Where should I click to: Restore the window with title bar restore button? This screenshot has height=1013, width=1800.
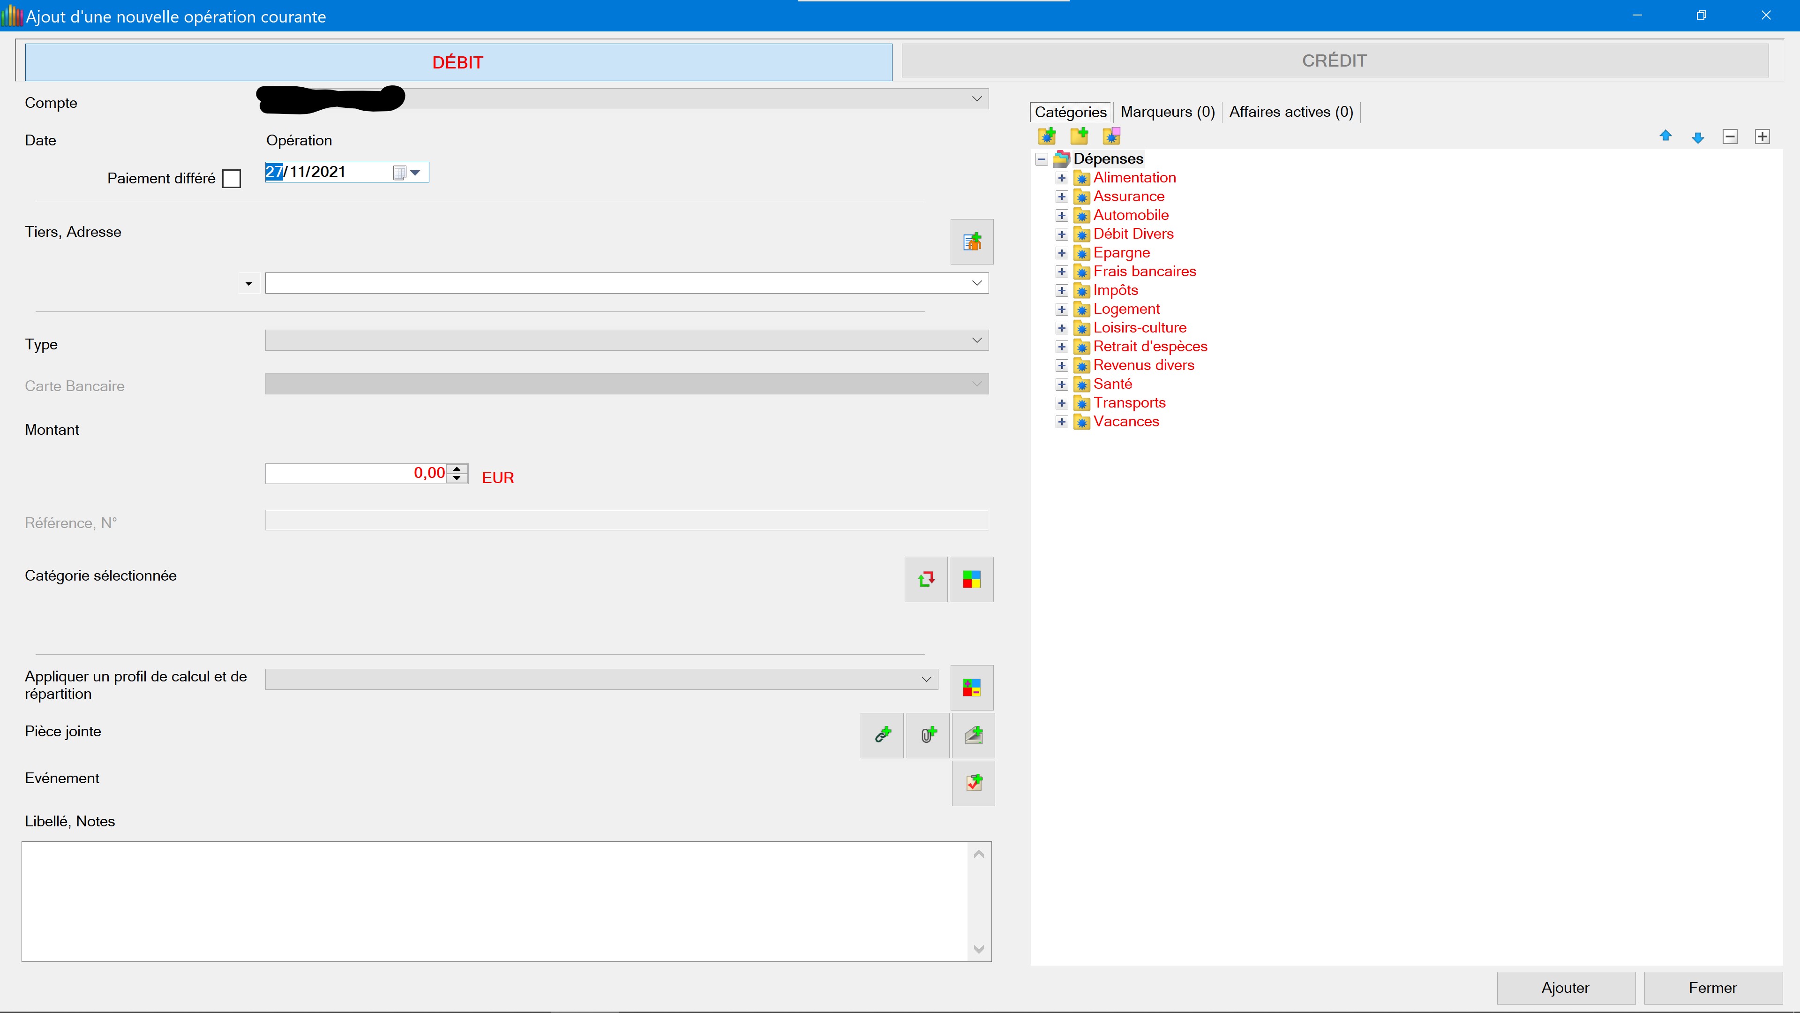click(x=1702, y=15)
